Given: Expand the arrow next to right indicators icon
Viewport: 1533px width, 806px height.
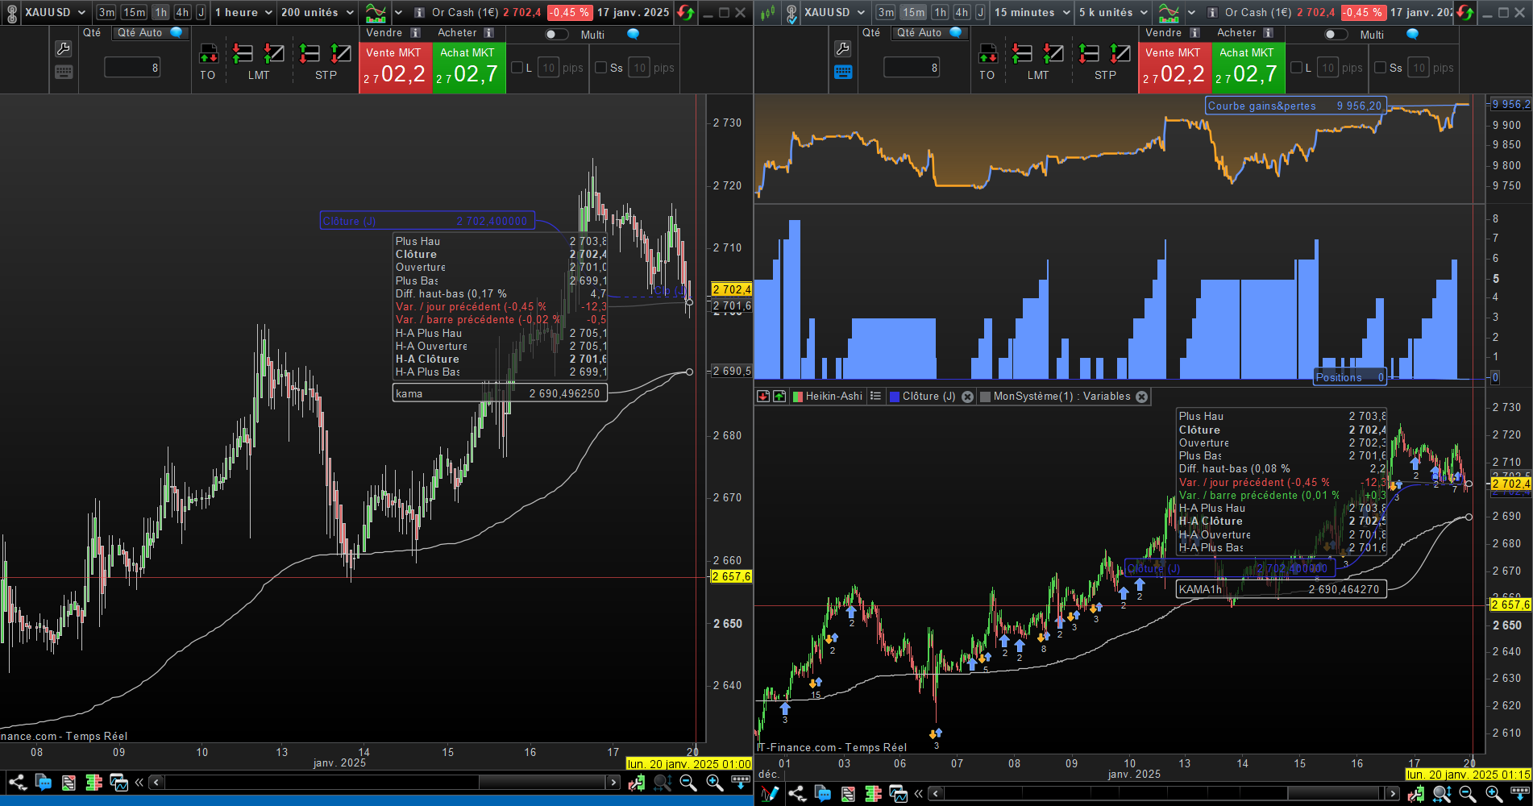Looking at the screenshot, I should point(1191,13).
